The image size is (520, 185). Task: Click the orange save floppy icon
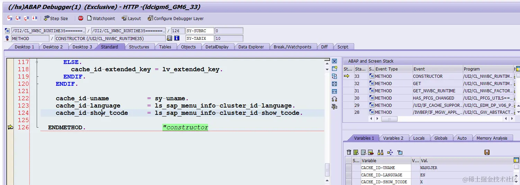pos(487,152)
